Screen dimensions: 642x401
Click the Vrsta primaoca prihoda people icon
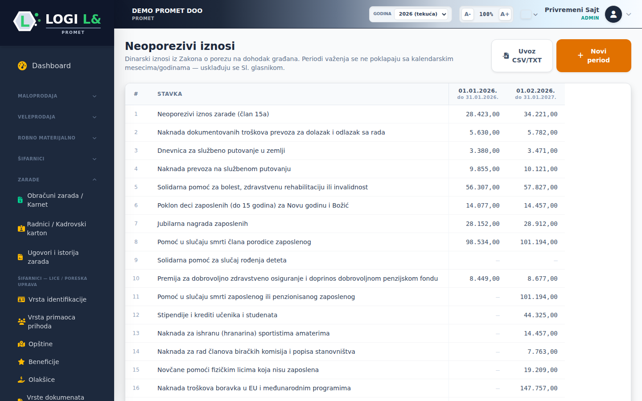click(x=21, y=322)
